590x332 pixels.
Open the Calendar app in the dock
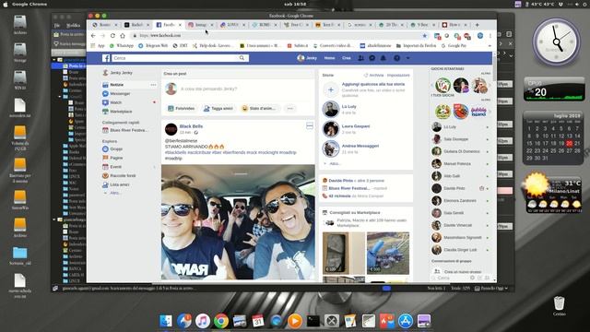click(x=258, y=321)
